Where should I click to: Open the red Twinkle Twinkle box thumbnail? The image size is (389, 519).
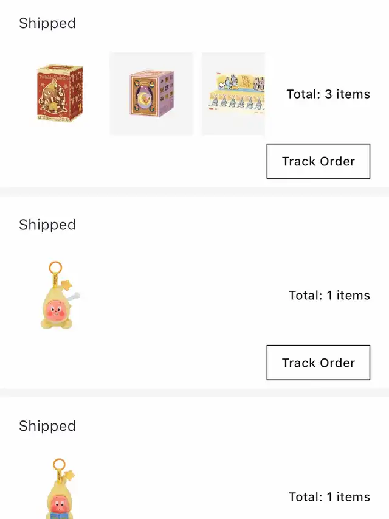coord(60,94)
